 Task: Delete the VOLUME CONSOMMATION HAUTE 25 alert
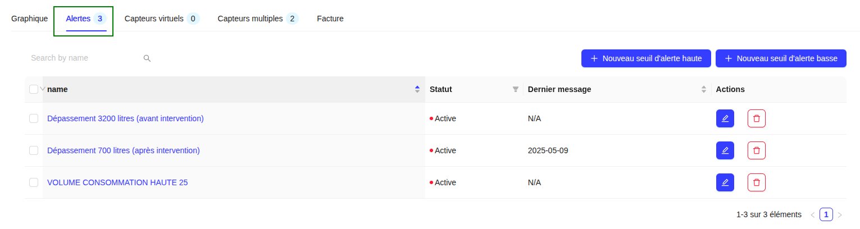(756, 182)
